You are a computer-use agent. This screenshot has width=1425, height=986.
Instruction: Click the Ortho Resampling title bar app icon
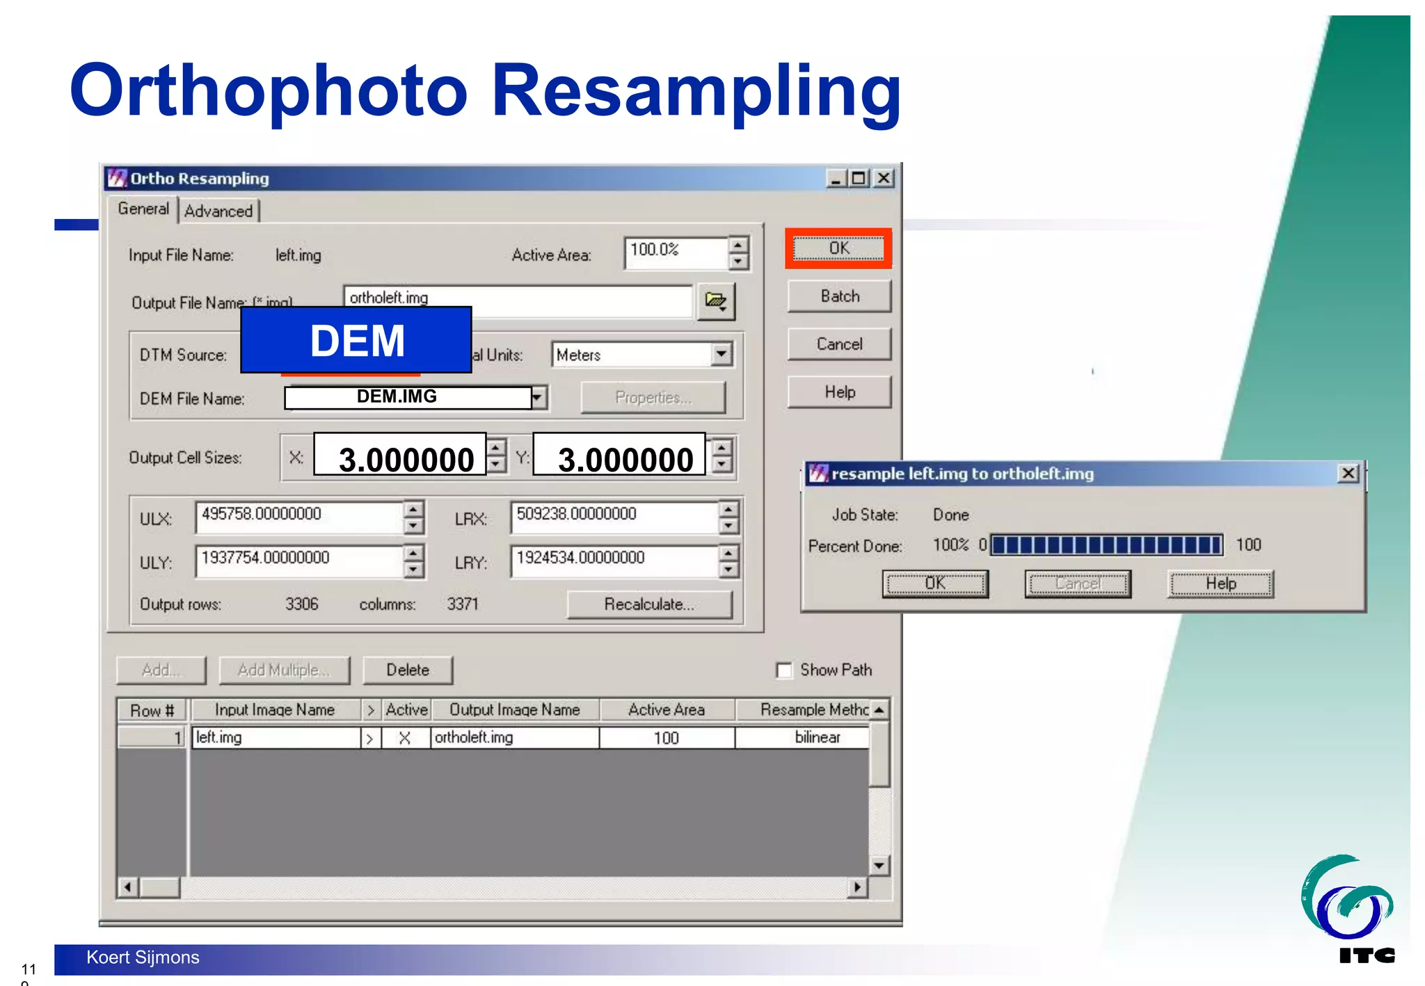(x=118, y=178)
